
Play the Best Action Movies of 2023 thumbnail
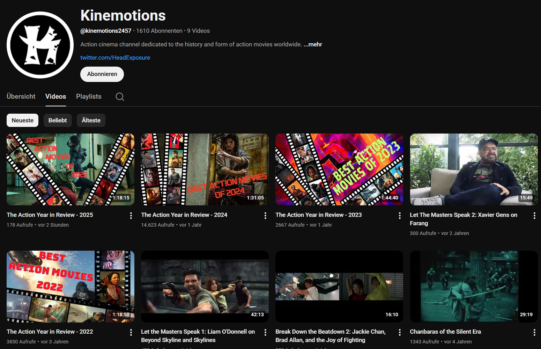pyautogui.click(x=339, y=169)
